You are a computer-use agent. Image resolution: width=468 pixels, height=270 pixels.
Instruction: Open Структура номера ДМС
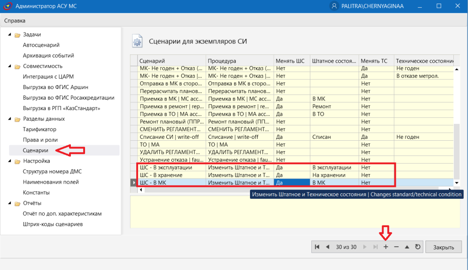click(x=52, y=171)
